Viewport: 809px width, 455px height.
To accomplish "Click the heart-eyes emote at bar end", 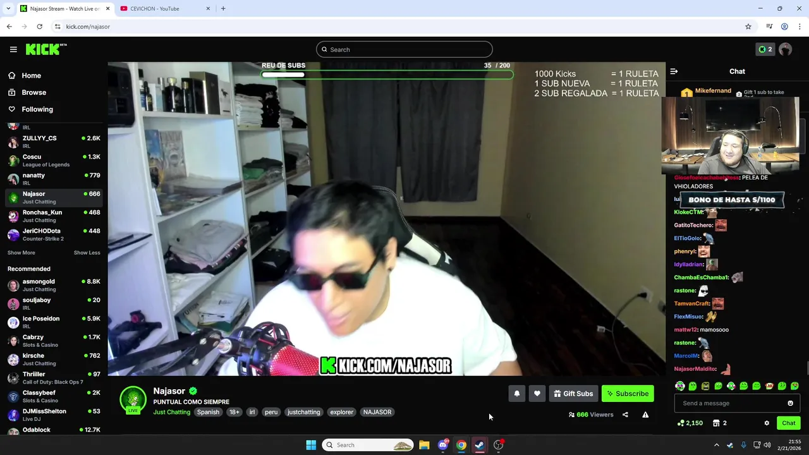I will (794, 385).
